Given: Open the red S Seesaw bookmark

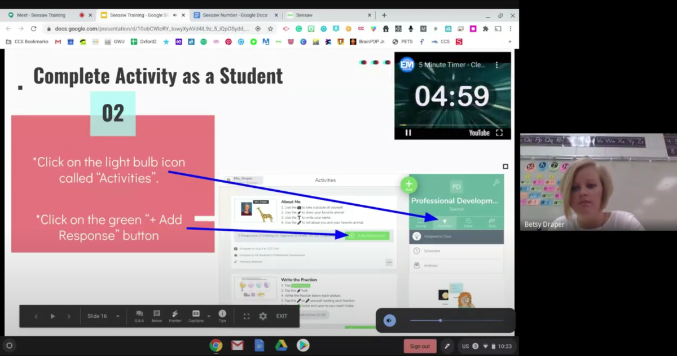Looking at the screenshot, I should [x=459, y=41].
